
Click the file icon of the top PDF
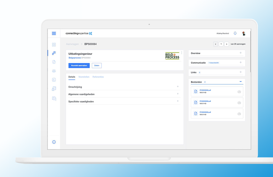(x=196, y=91)
